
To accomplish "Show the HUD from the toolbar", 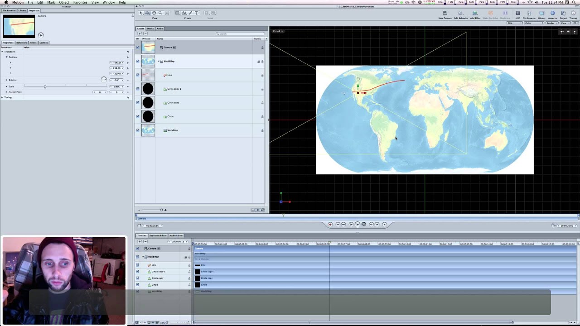I will (x=517, y=15).
